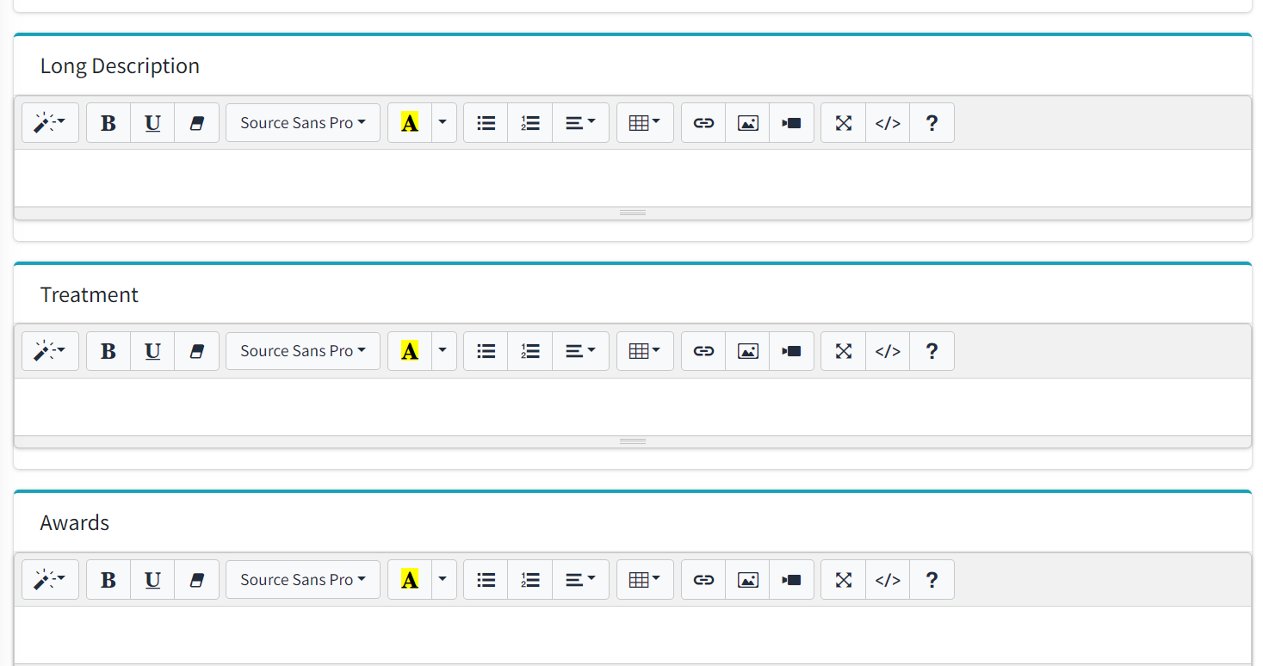The width and height of the screenshot is (1263, 666).
Task: Toggle Bold in Long Description toolbar
Action: [x=108, y=123]
